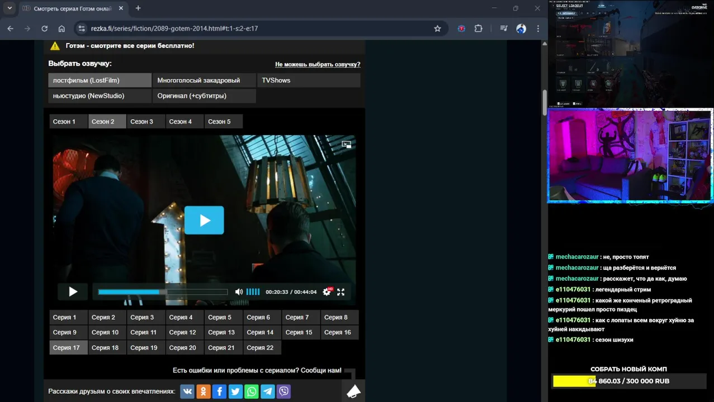Bookmark this page with the star icon
The width and height of the screenshot is (714, 402).
(x=437, y=28)
